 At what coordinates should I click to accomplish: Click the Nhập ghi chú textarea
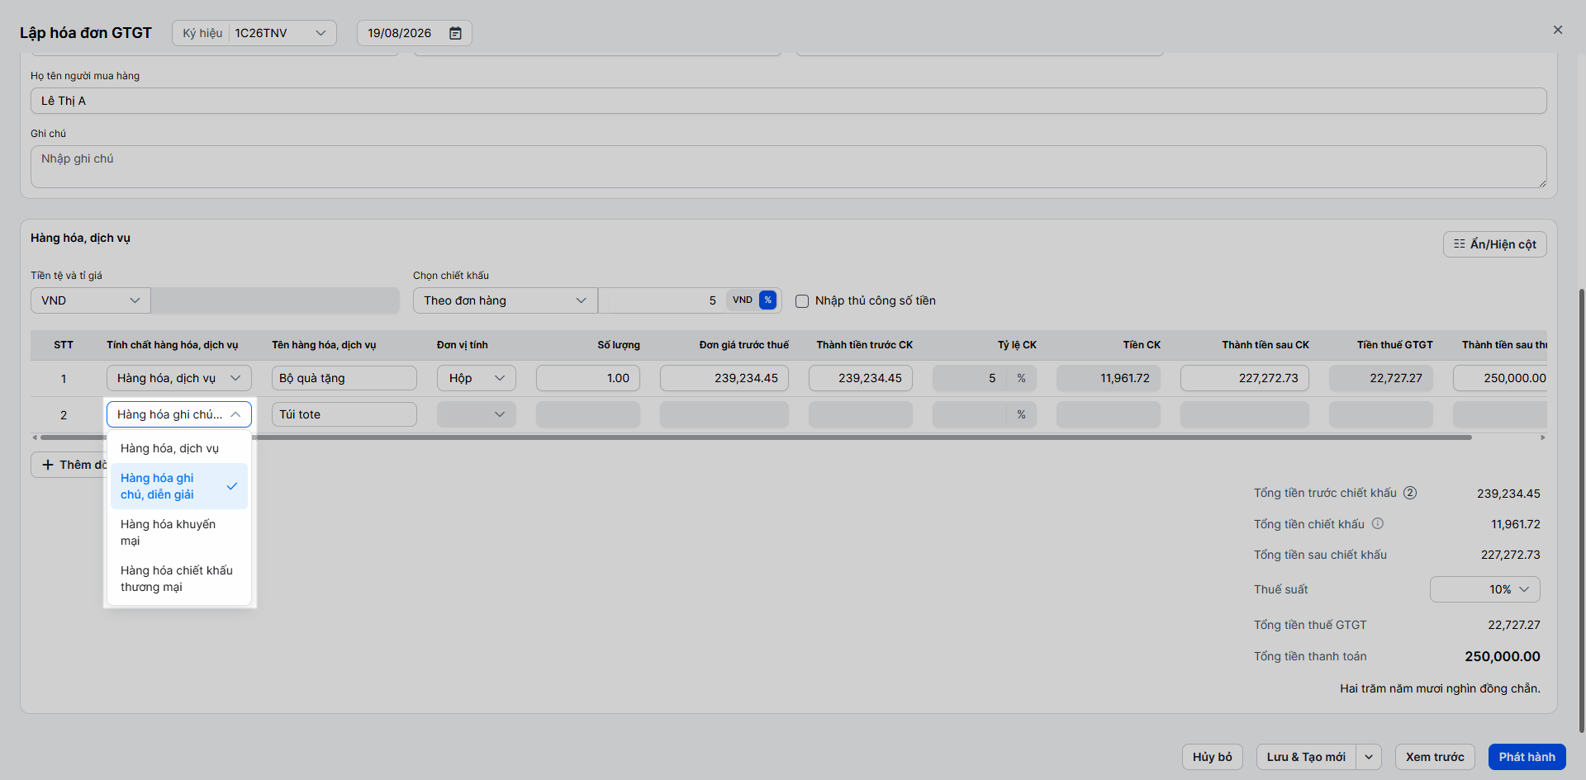click(789, 167)
